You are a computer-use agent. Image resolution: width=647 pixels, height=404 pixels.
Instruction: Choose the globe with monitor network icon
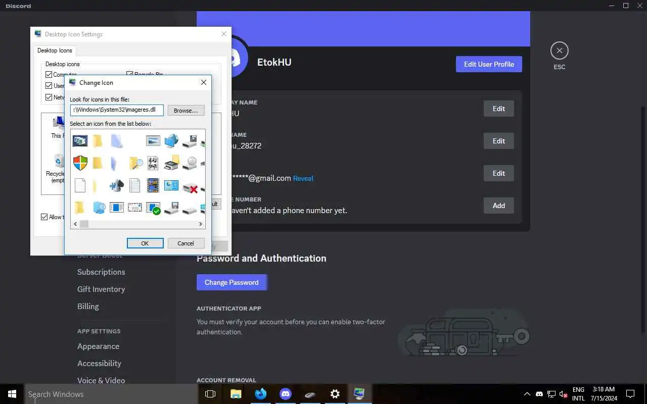171,140
